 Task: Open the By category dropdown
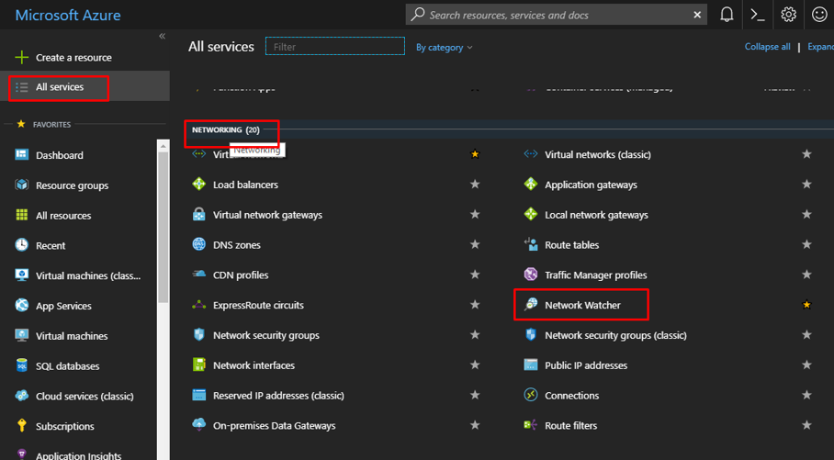click(445, 47)
